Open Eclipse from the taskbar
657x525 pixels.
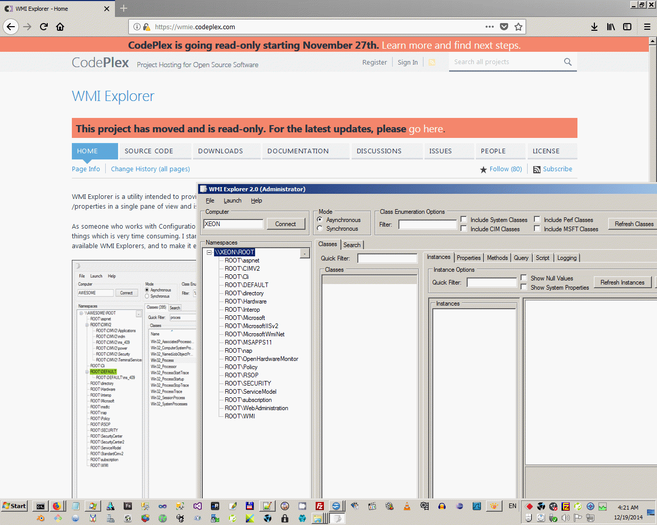459,506
